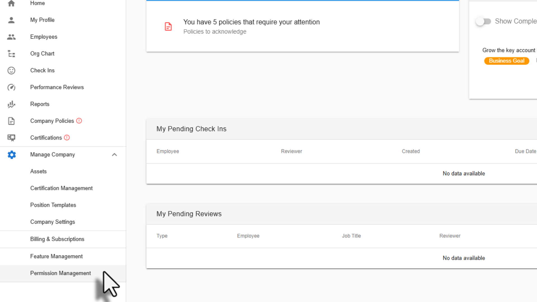Open policies requiring your attention notice
The width and height of the screenshot is (537, 302).
coord(251,22)
